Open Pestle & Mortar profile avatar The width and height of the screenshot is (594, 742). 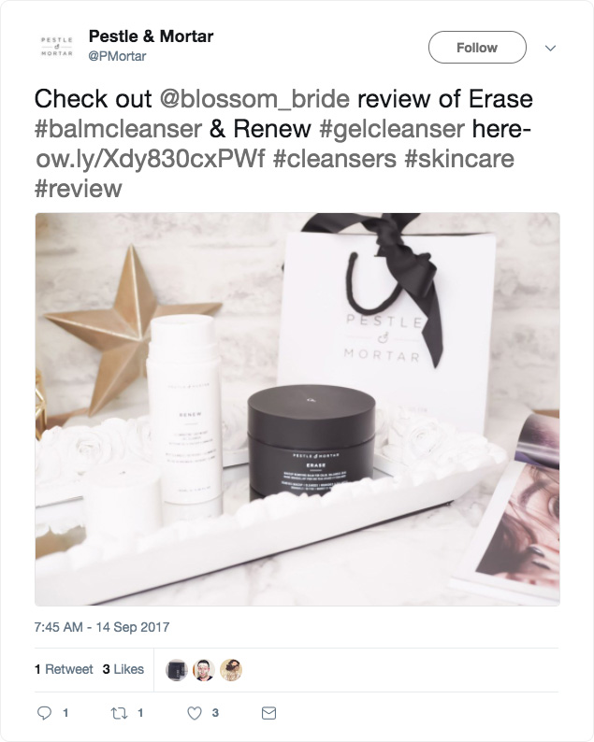click(x=57, y=47)
